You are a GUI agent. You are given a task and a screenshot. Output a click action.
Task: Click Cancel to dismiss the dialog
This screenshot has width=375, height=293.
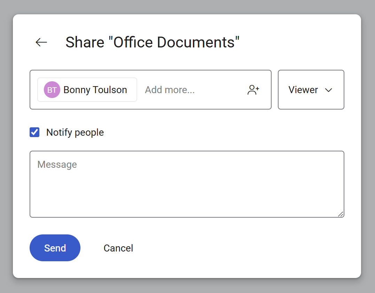118,248
